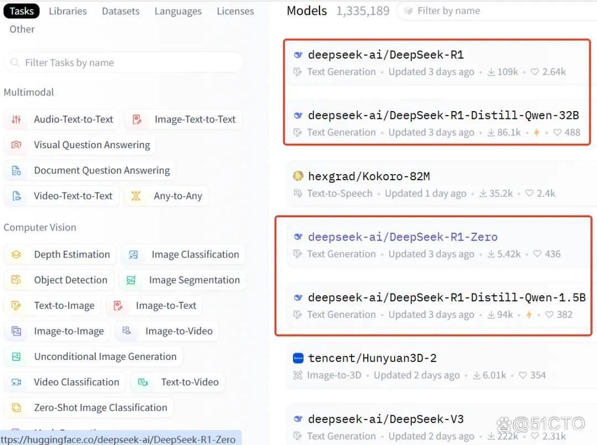Viewport: 597px width, 445px height.
Task: Click the DeepSeek-R1 model avatar icon
Action: coord(298,55)
